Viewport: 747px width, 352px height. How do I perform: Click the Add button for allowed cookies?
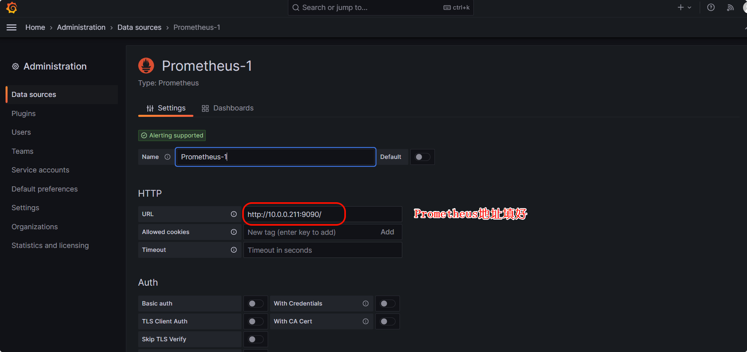click(x=387, y=232)
